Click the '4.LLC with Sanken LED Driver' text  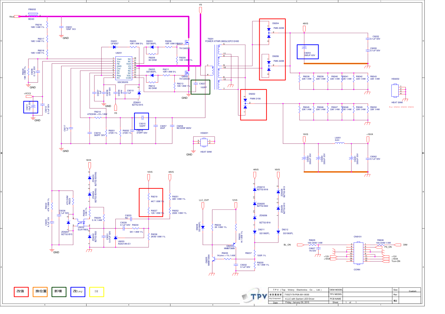(300, 299)
